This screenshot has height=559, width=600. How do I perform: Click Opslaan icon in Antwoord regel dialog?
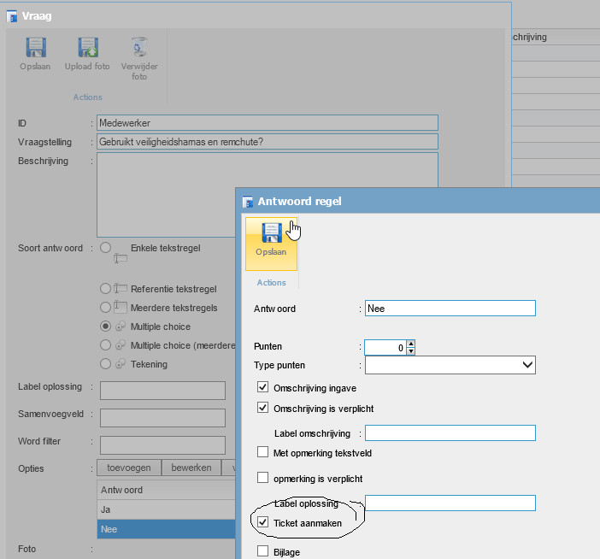[271, 233]
